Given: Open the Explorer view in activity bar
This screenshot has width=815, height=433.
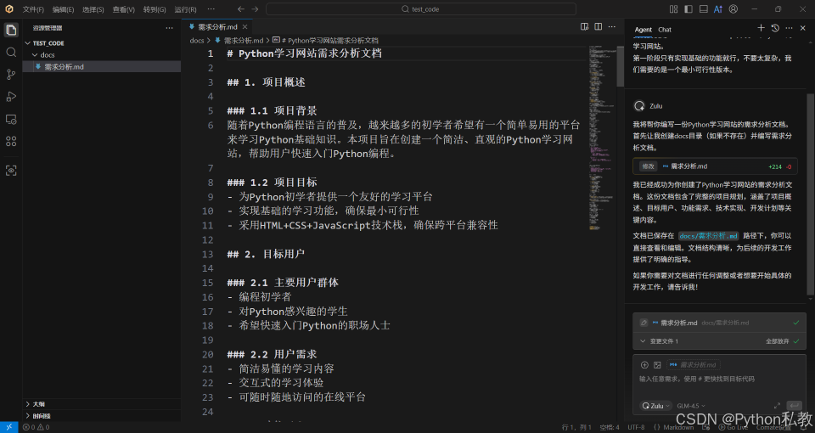Looking at the screenshot, I should (x=11, y=30).
